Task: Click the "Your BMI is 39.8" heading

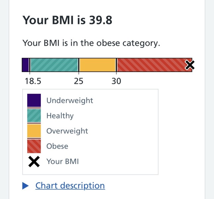Action: 67,21
